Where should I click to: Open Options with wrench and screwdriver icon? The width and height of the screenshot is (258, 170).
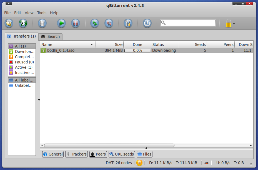(x=128, y=23)
